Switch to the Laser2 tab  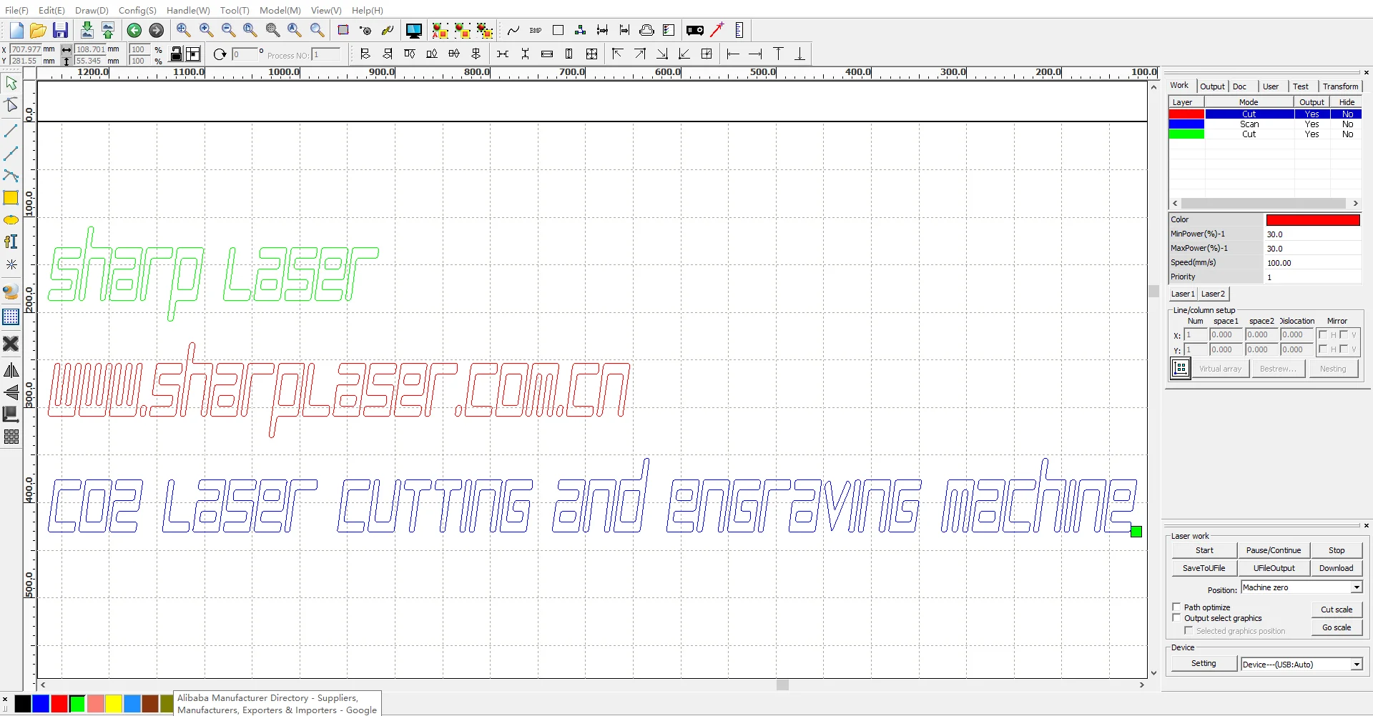coord(1213,294)
